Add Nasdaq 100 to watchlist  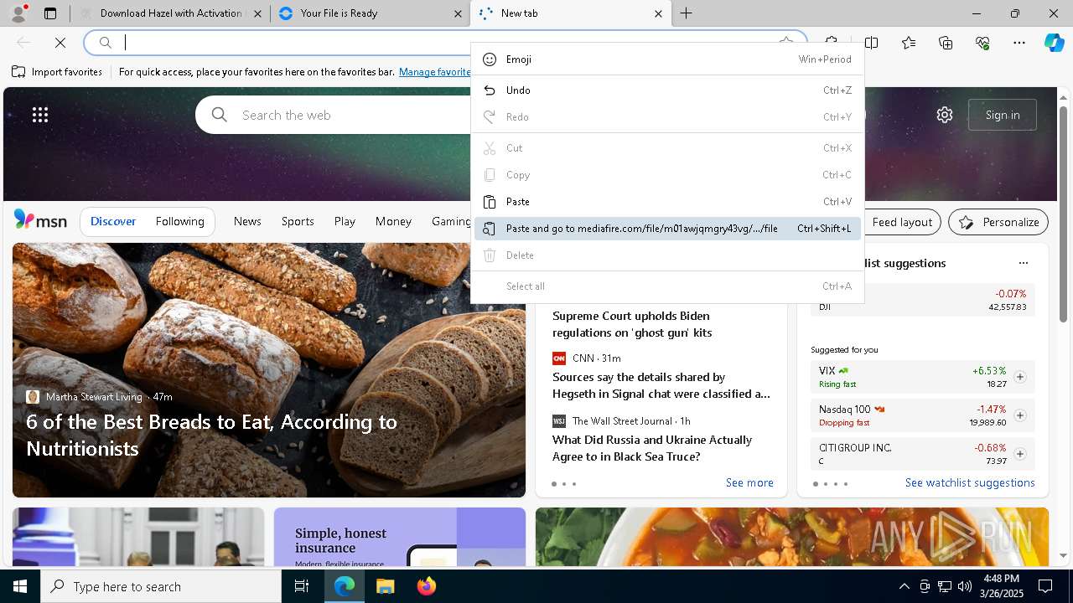[1019, 415]
